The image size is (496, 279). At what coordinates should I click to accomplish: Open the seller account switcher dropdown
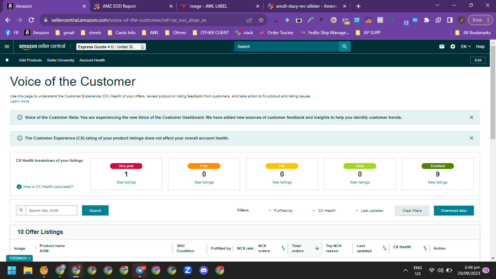(x=111, y=47)
